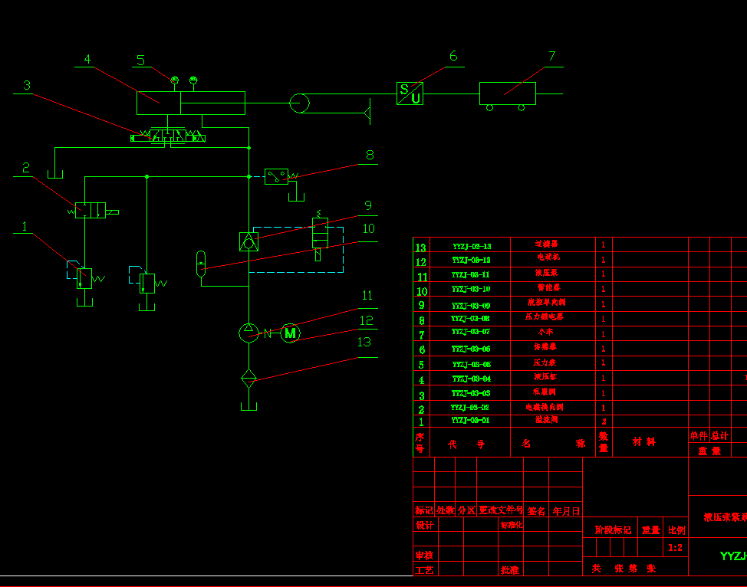The image size is (747, 587).
Task: Click the pulley circle on the rod
Action: click(299, 103)
